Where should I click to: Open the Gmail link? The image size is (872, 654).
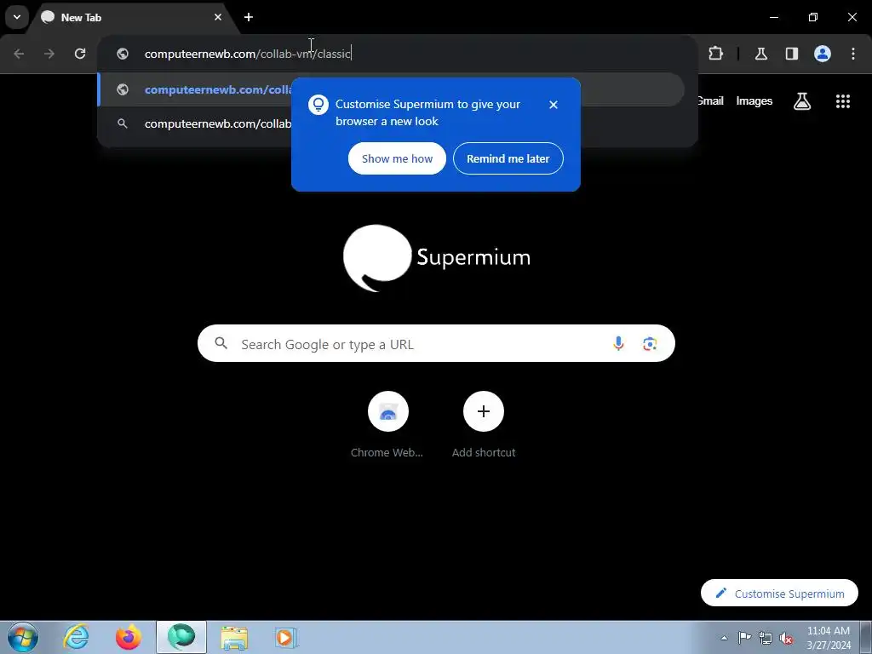click(x=710, y=100)
